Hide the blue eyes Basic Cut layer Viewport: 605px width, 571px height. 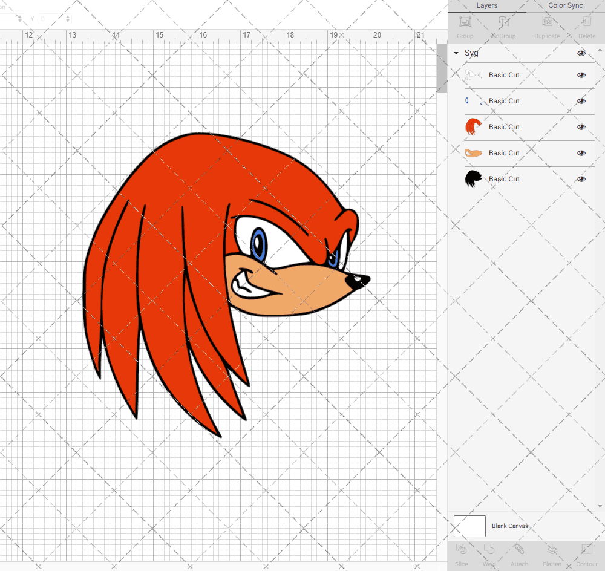pos(581,101)
